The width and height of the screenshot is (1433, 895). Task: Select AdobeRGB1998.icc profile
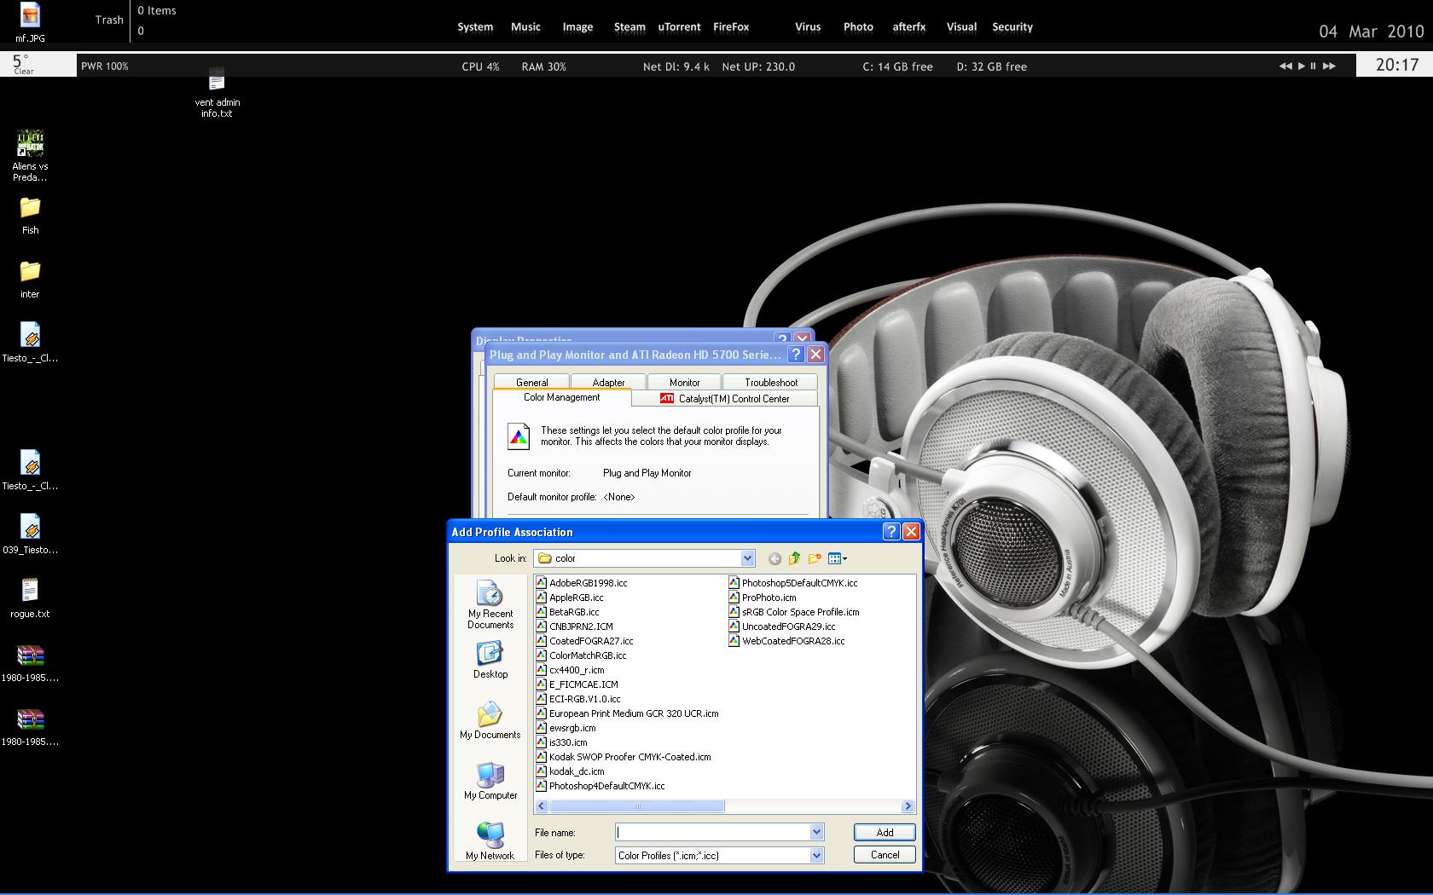(x=582, y=583)
